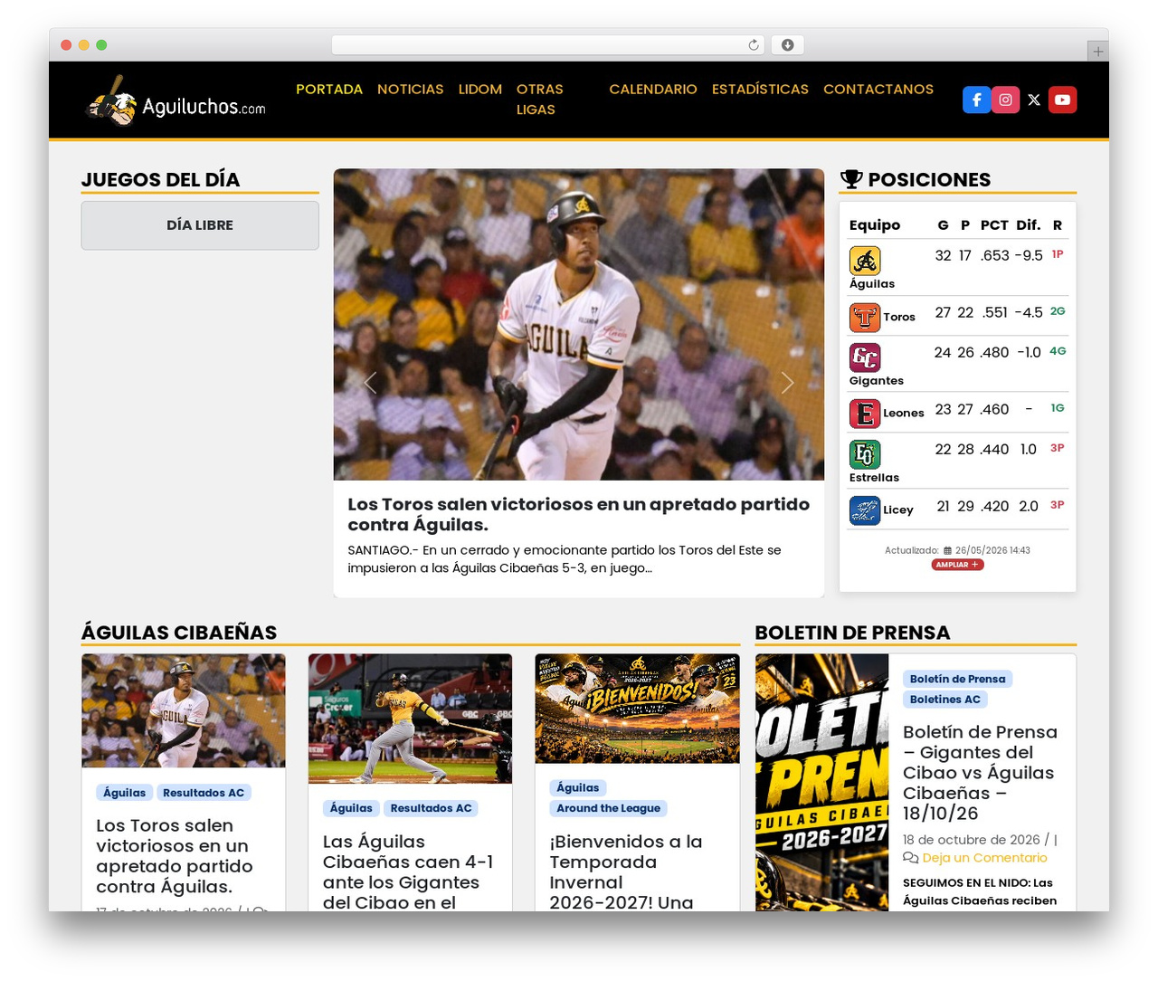The width and height of the screenshot is (1158, 981).
Task: Open the Facebook social icon
Action: pyautogui.click(x=976, y=100)
